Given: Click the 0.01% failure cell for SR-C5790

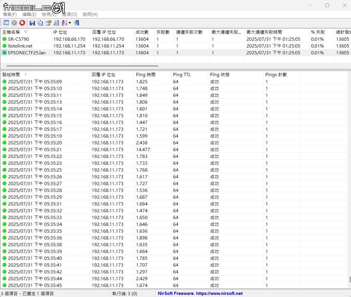Looking at the screenshot, I should 317,39.
